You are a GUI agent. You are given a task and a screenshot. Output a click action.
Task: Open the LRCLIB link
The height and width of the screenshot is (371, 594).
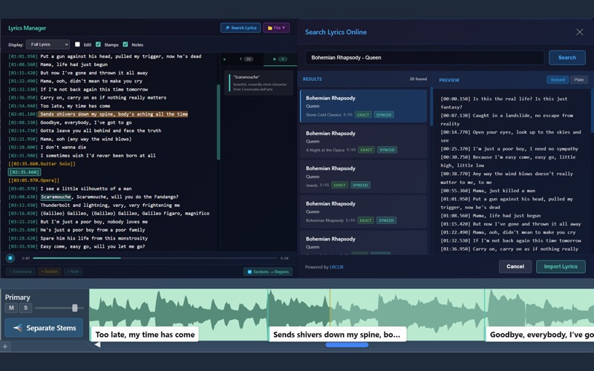[x=336, y=267]
